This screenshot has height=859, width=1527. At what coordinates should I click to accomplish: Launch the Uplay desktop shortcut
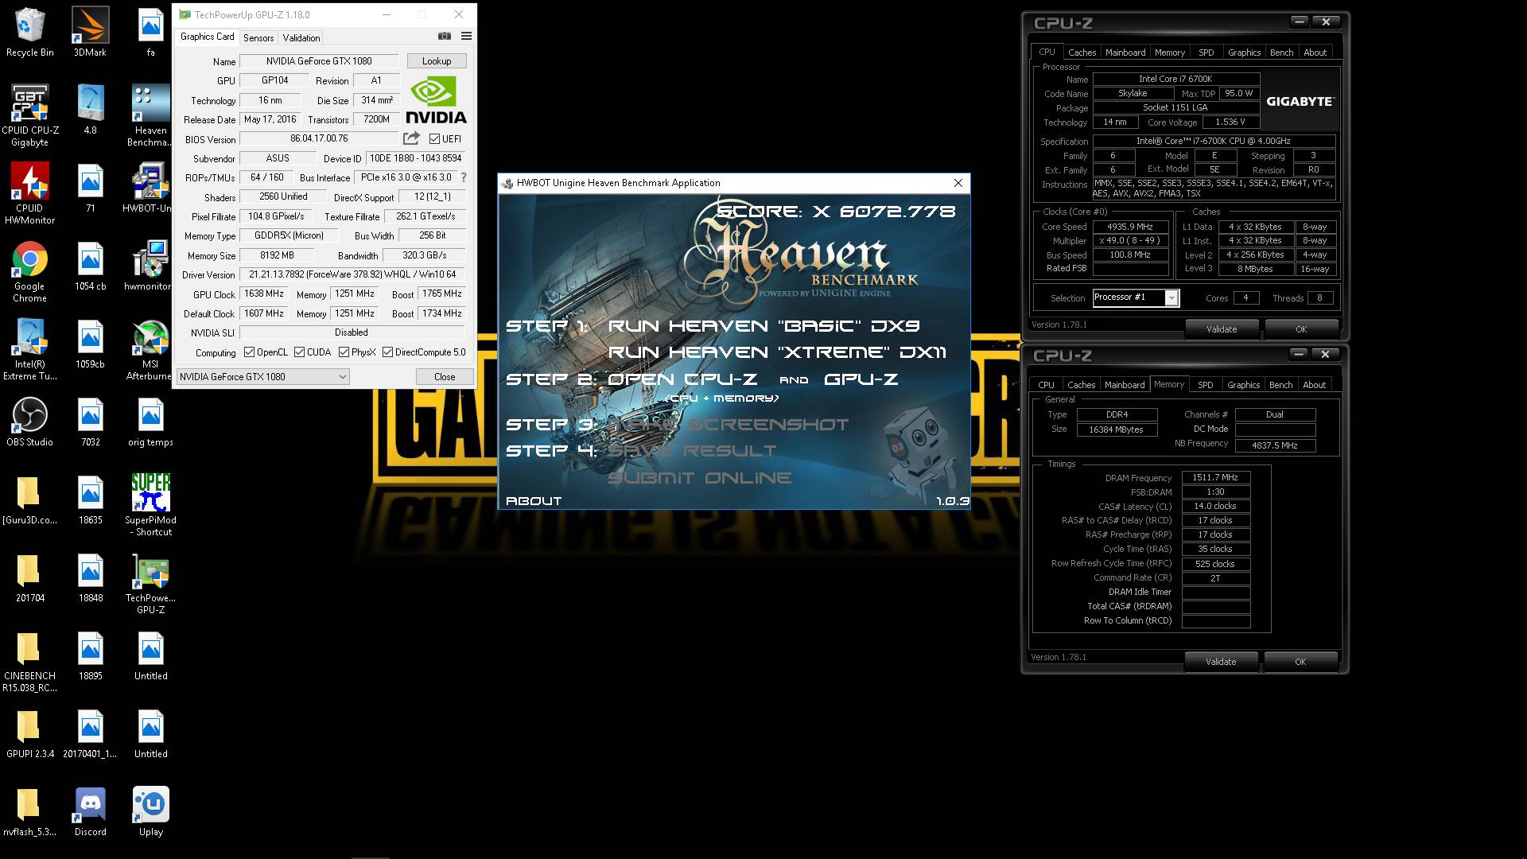point(150,811)
